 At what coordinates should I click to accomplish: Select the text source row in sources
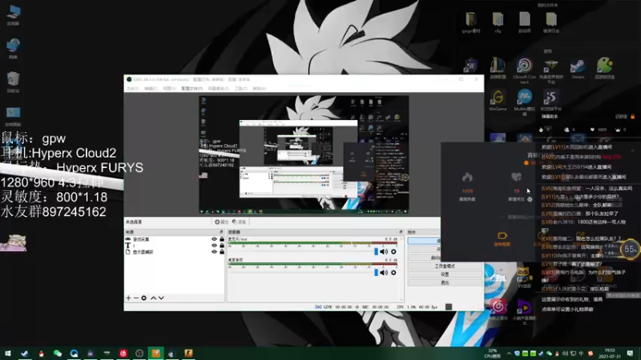[175, 246]
